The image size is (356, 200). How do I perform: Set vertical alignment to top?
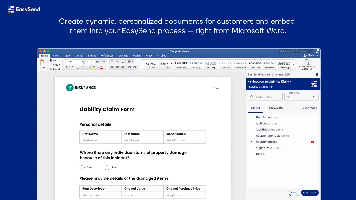point(112,62)
